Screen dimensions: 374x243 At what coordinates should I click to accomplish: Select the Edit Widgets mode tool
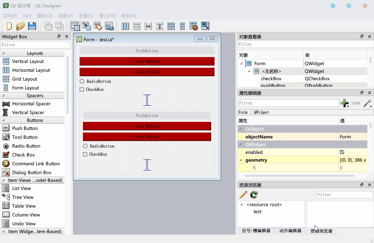click(x=76, y=26)
